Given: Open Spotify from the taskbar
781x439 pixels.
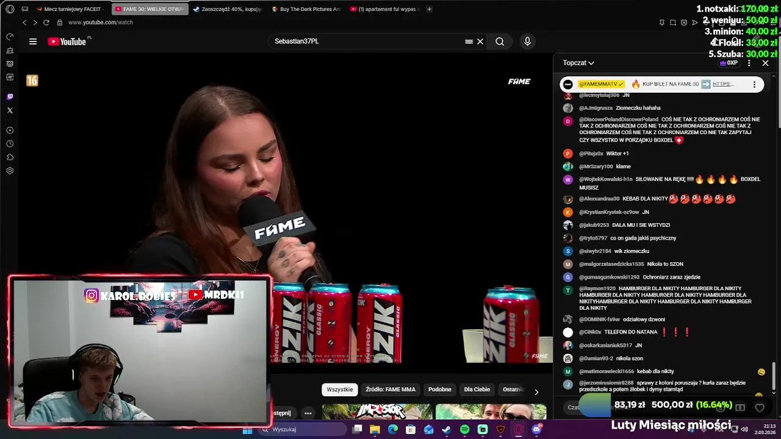Looking at the screenshot, I should pos(465,429).
